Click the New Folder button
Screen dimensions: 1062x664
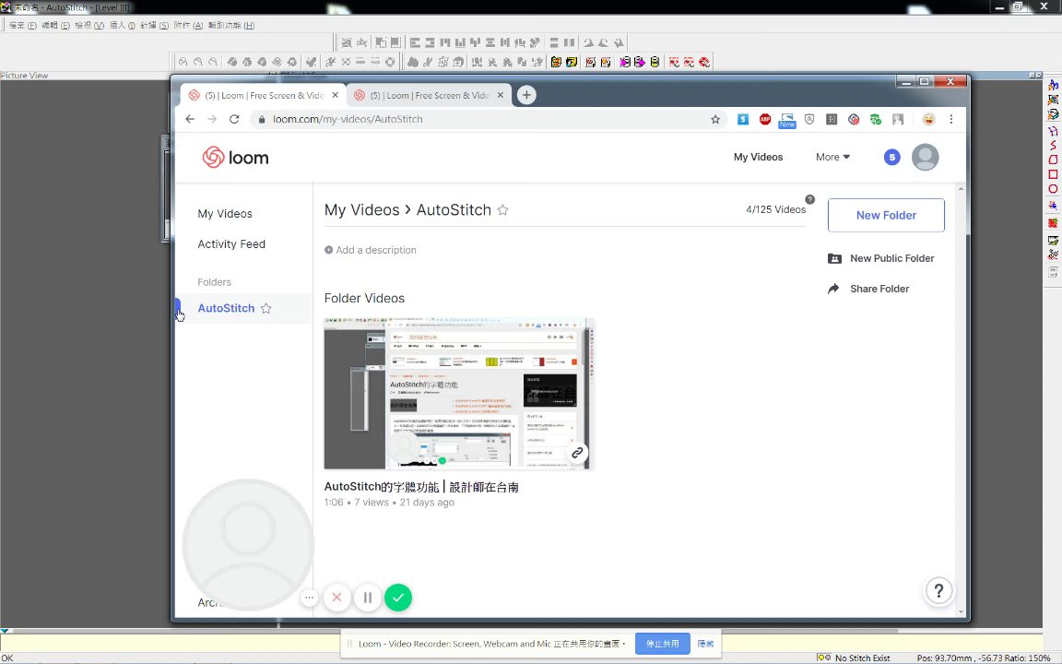click(x=886, y=216)
